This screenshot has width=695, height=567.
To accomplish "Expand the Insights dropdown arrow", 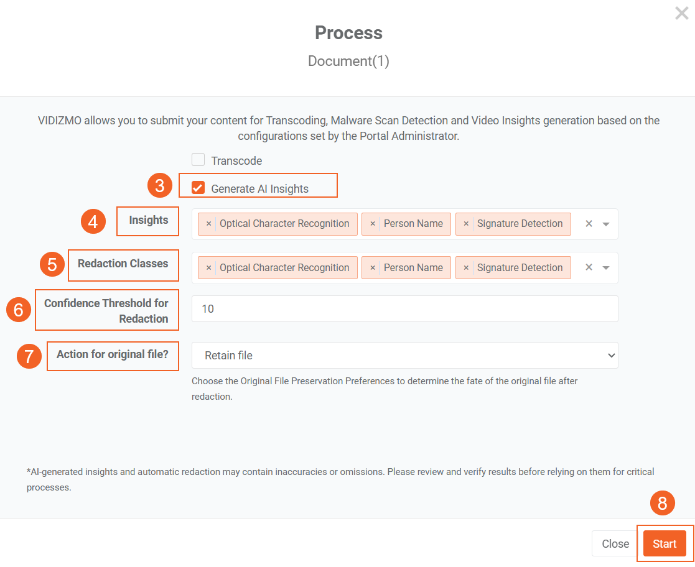I will 606,224.
